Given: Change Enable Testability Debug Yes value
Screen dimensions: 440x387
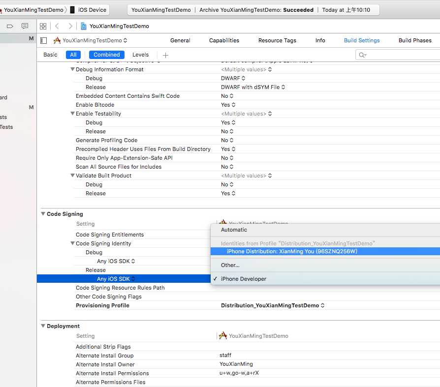Looking at the screenshot, I should 228,122.
